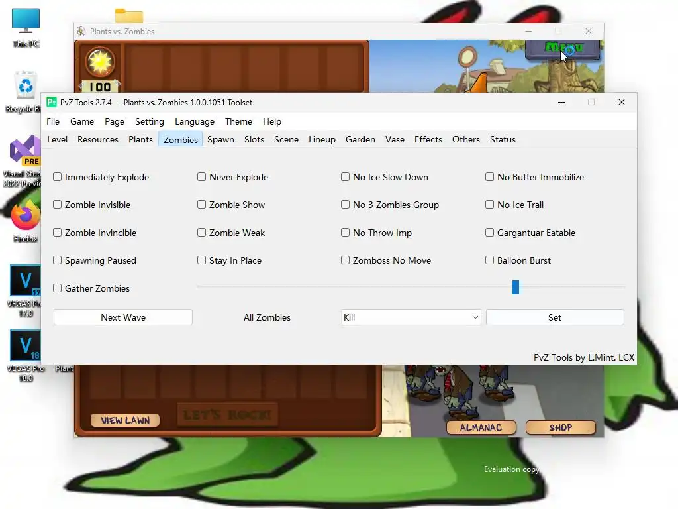
Task: Open the File menu
Action: click(53, 121)
